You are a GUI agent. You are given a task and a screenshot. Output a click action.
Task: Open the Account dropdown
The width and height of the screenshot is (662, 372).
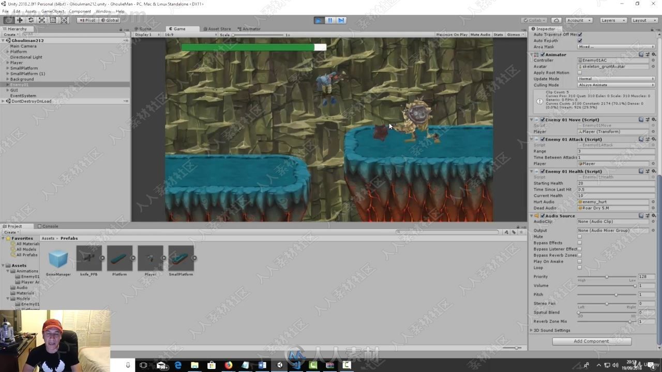pyautogui.click(x=579, y=20)
